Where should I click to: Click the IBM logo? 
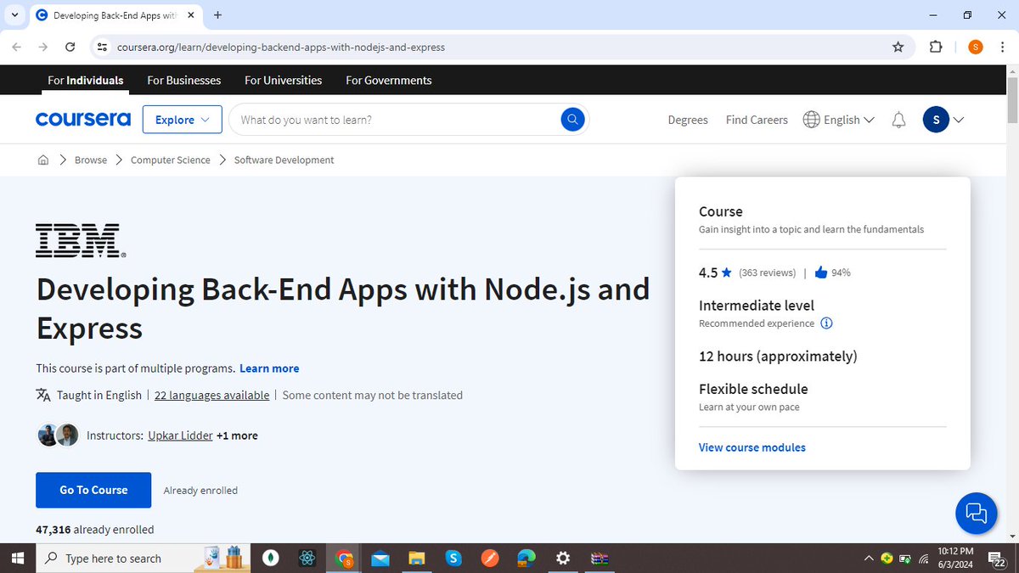pyautogui.click(x=81, y=241)
